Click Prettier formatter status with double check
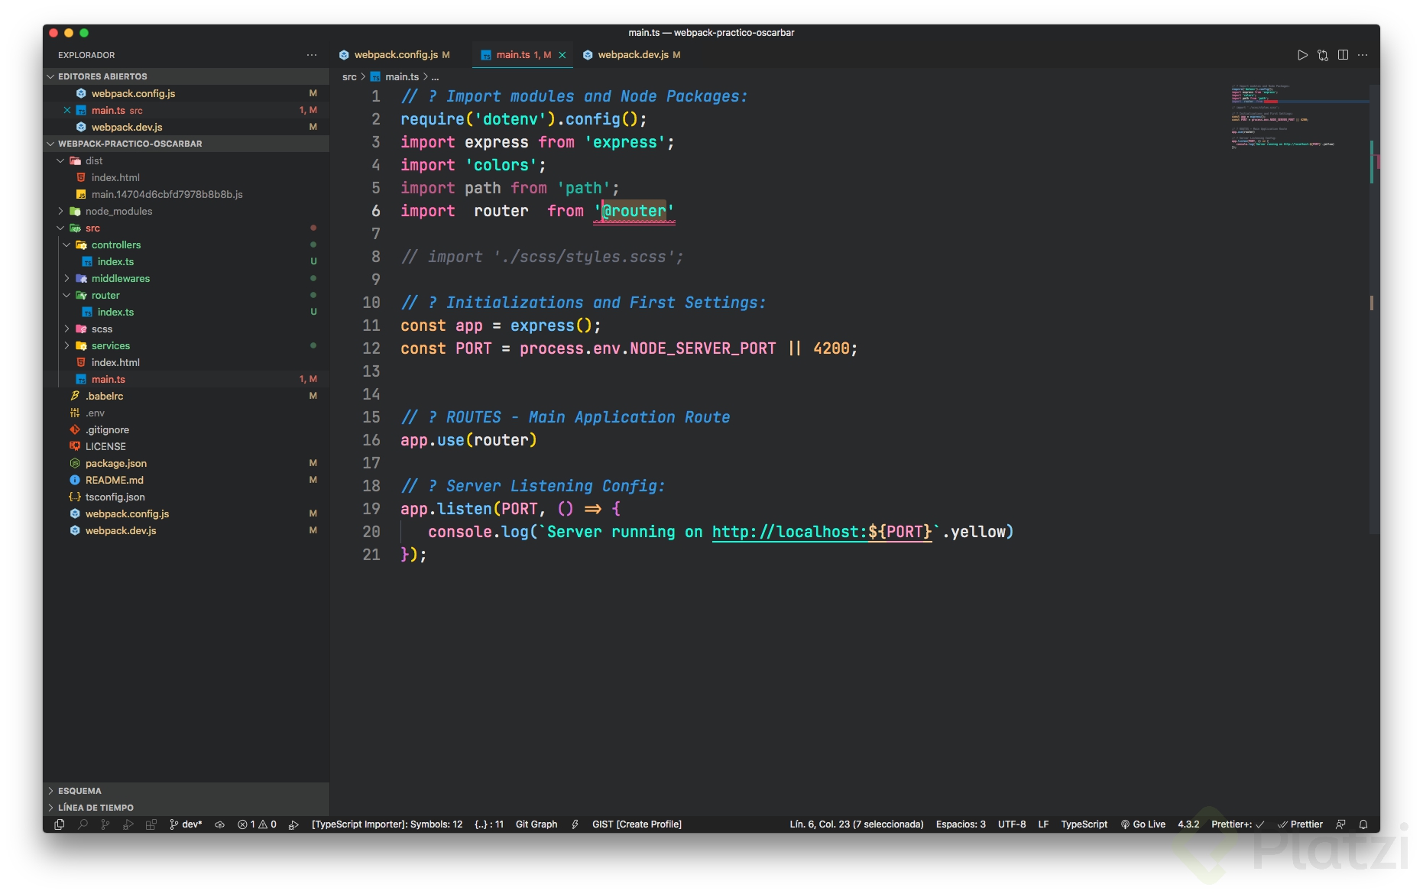 (1300, 824)
